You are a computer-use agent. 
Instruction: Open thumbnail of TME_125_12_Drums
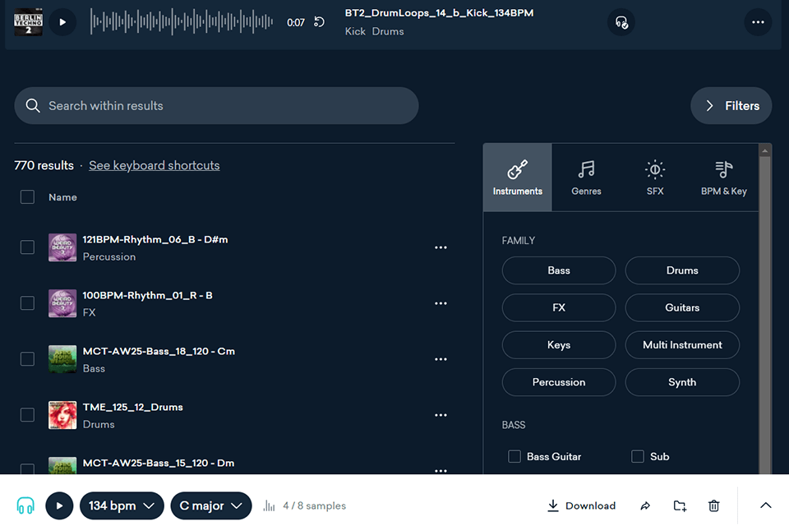[62, 415]
